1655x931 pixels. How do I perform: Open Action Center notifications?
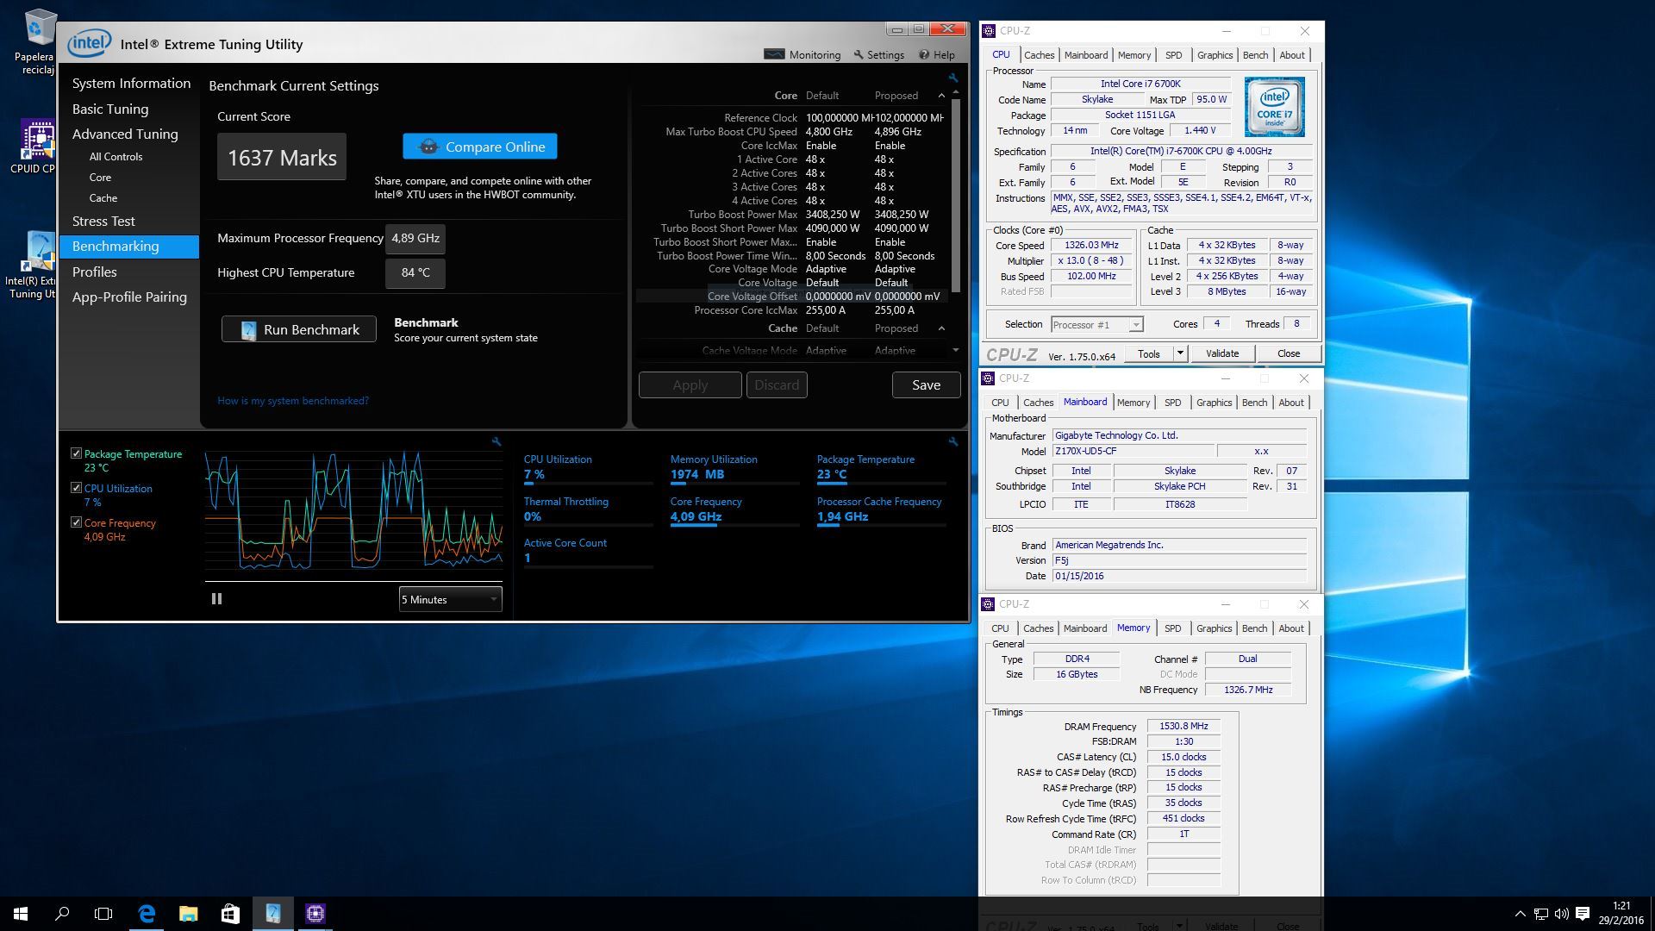pyautogui.click(x=1583, y=914)
